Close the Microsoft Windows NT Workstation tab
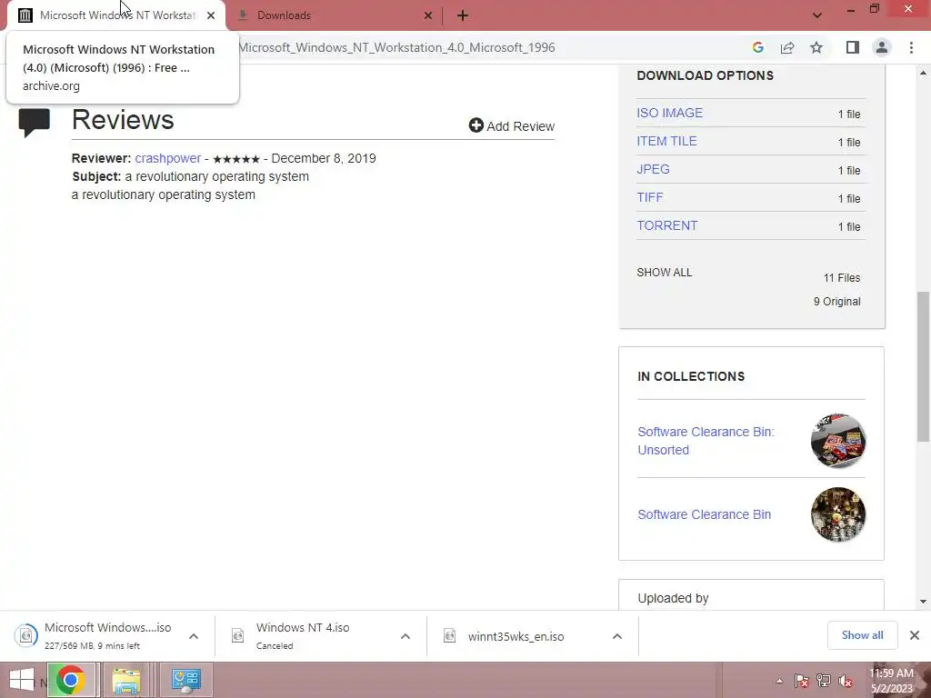Image resolution: width=931 pixels, height=698 pixels. [211, 15]
